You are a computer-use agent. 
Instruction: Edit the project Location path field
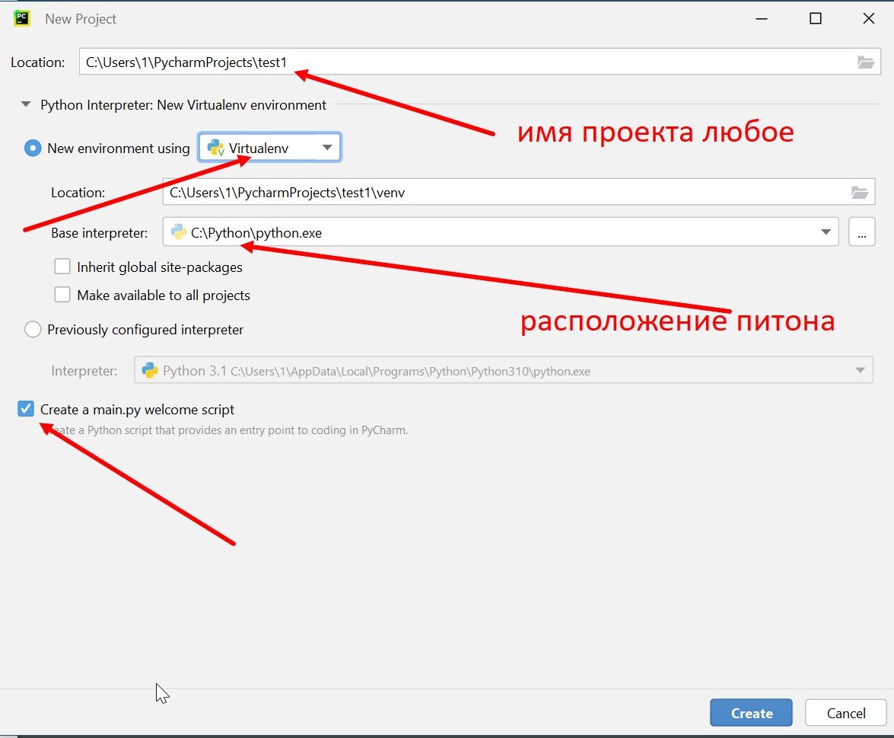[x=479, y=62]
